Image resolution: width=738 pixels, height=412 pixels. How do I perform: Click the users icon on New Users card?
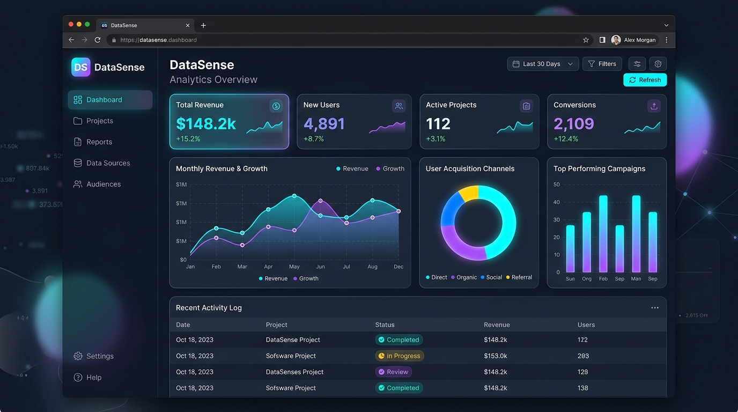(398, 106)
